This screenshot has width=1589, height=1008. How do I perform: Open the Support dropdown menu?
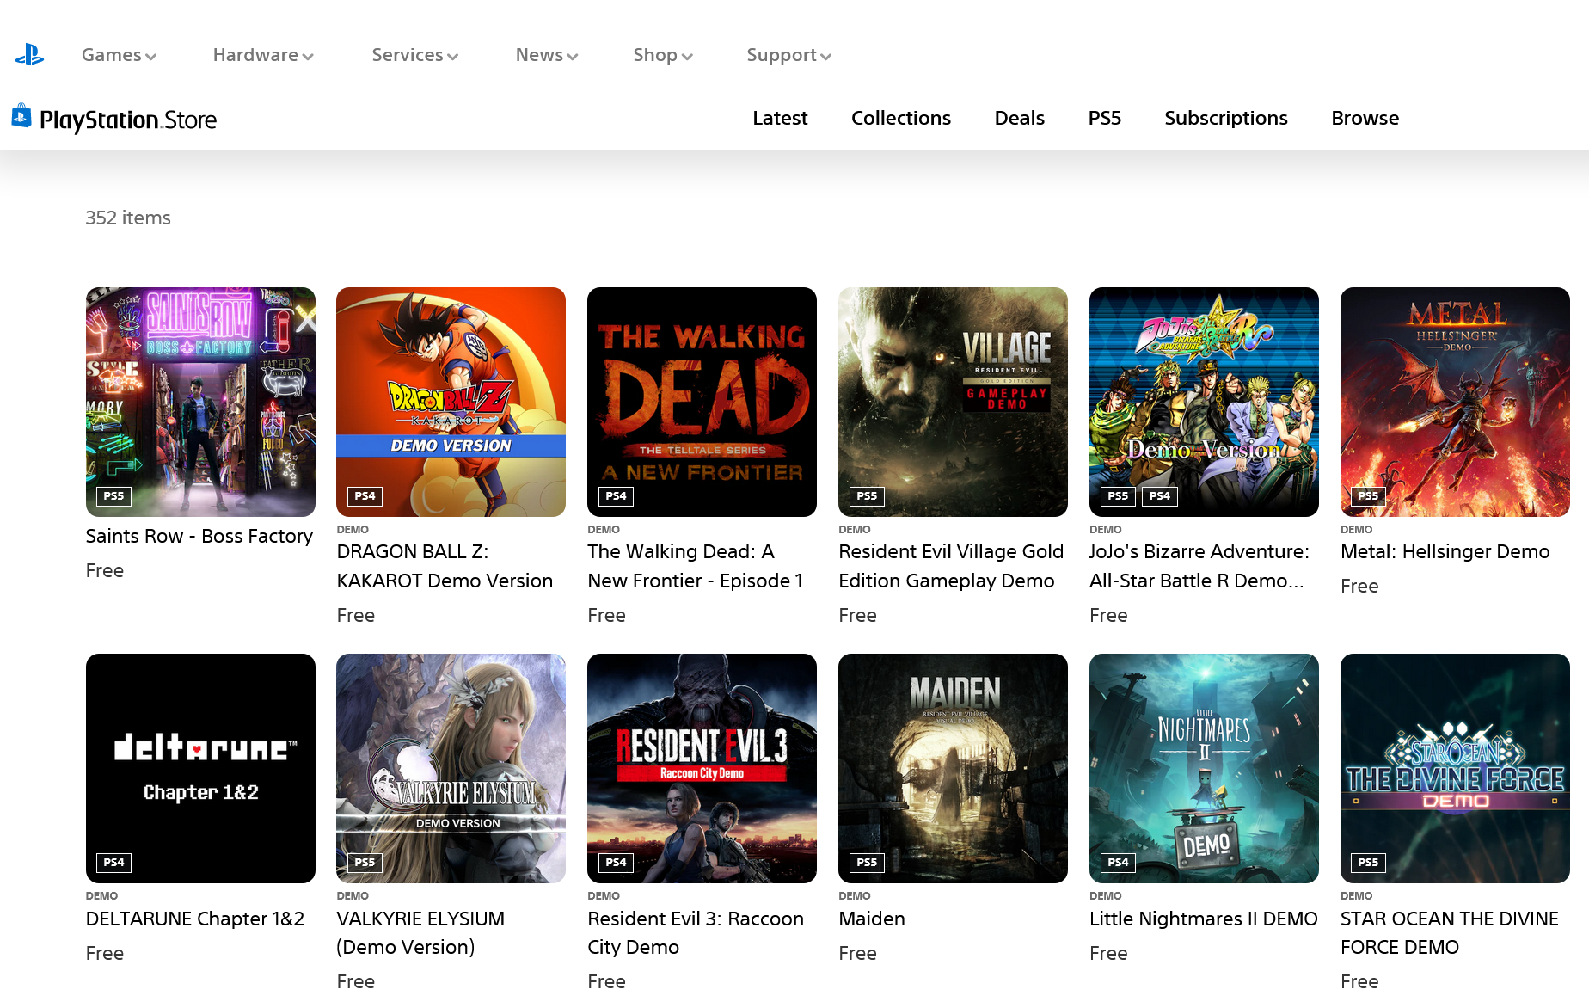789,55
